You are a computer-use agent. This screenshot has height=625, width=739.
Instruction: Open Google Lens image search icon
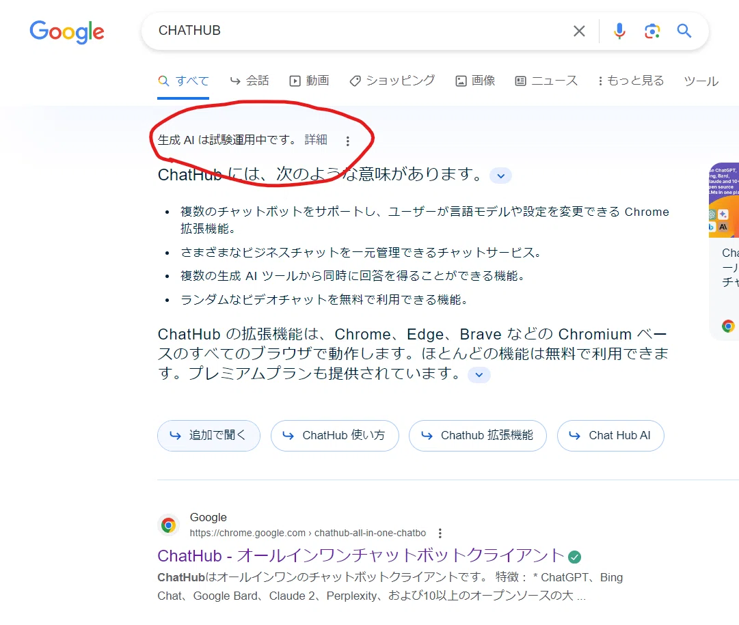point(651,31)
